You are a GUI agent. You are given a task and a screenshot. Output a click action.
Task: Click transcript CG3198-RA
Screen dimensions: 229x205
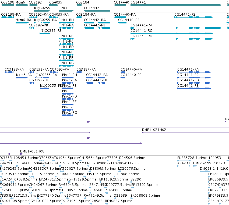pyautogui.click(x=11, y=15)
